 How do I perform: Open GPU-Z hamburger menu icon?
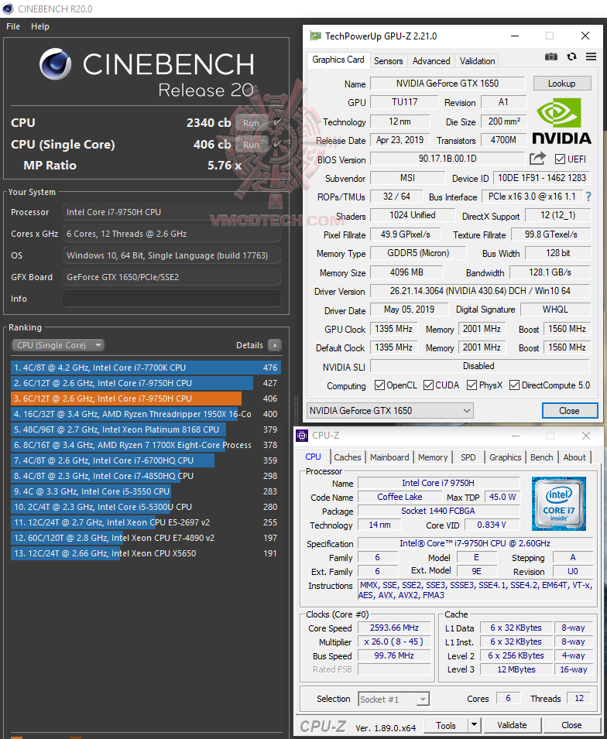point(591,56)
